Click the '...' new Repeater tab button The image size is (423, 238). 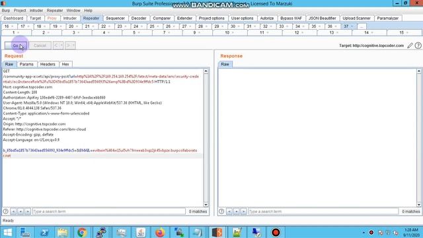click(x=362, y=26)
